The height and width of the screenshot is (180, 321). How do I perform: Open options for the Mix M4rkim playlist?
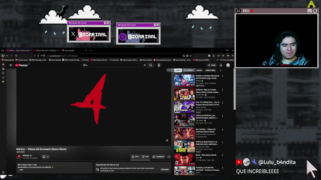222,129
